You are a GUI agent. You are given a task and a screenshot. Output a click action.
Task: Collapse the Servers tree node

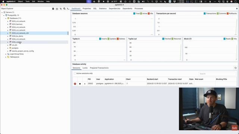tap(2, 12)
